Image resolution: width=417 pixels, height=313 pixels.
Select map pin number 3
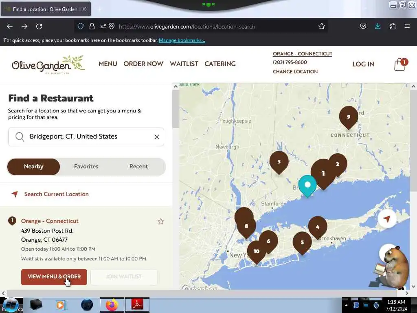point(279,162)
